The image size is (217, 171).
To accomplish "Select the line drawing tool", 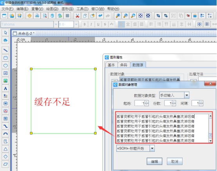I will click(5, 50).
